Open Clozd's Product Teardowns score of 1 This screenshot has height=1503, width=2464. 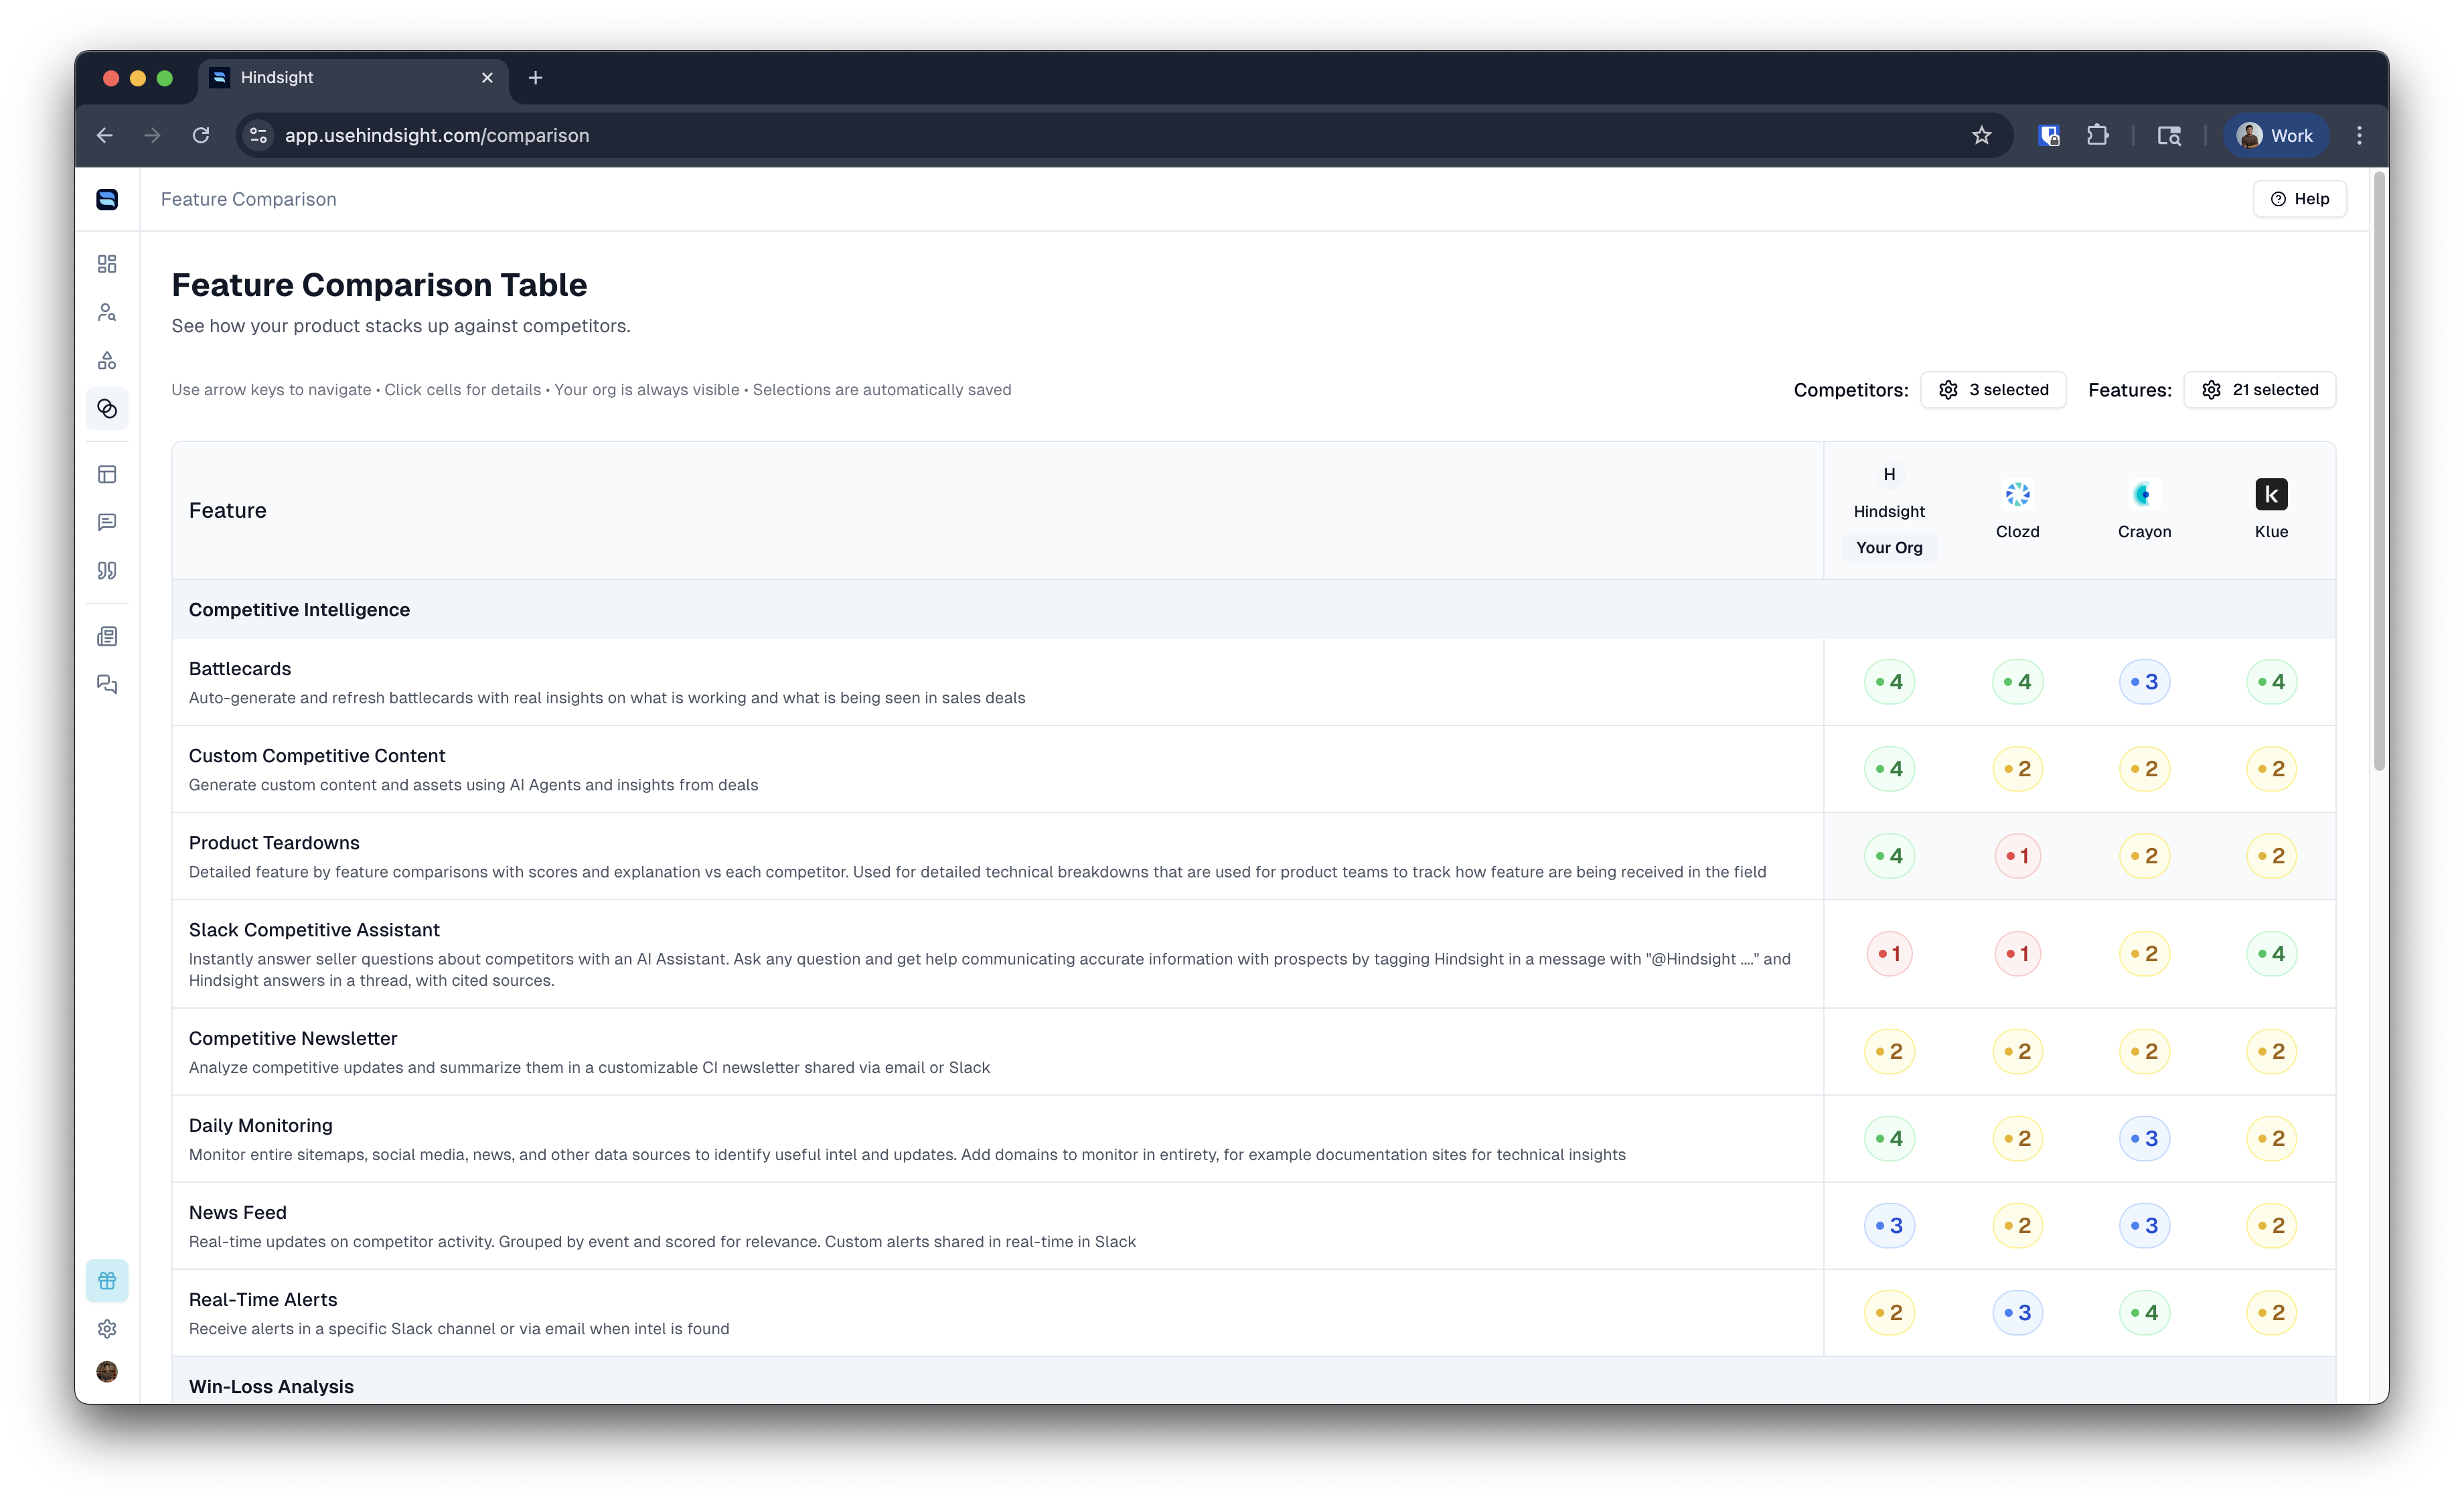pos(2017,856)
